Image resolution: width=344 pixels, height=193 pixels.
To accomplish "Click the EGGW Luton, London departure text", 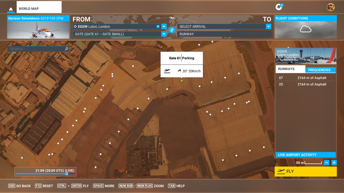I will pos(94,27).
